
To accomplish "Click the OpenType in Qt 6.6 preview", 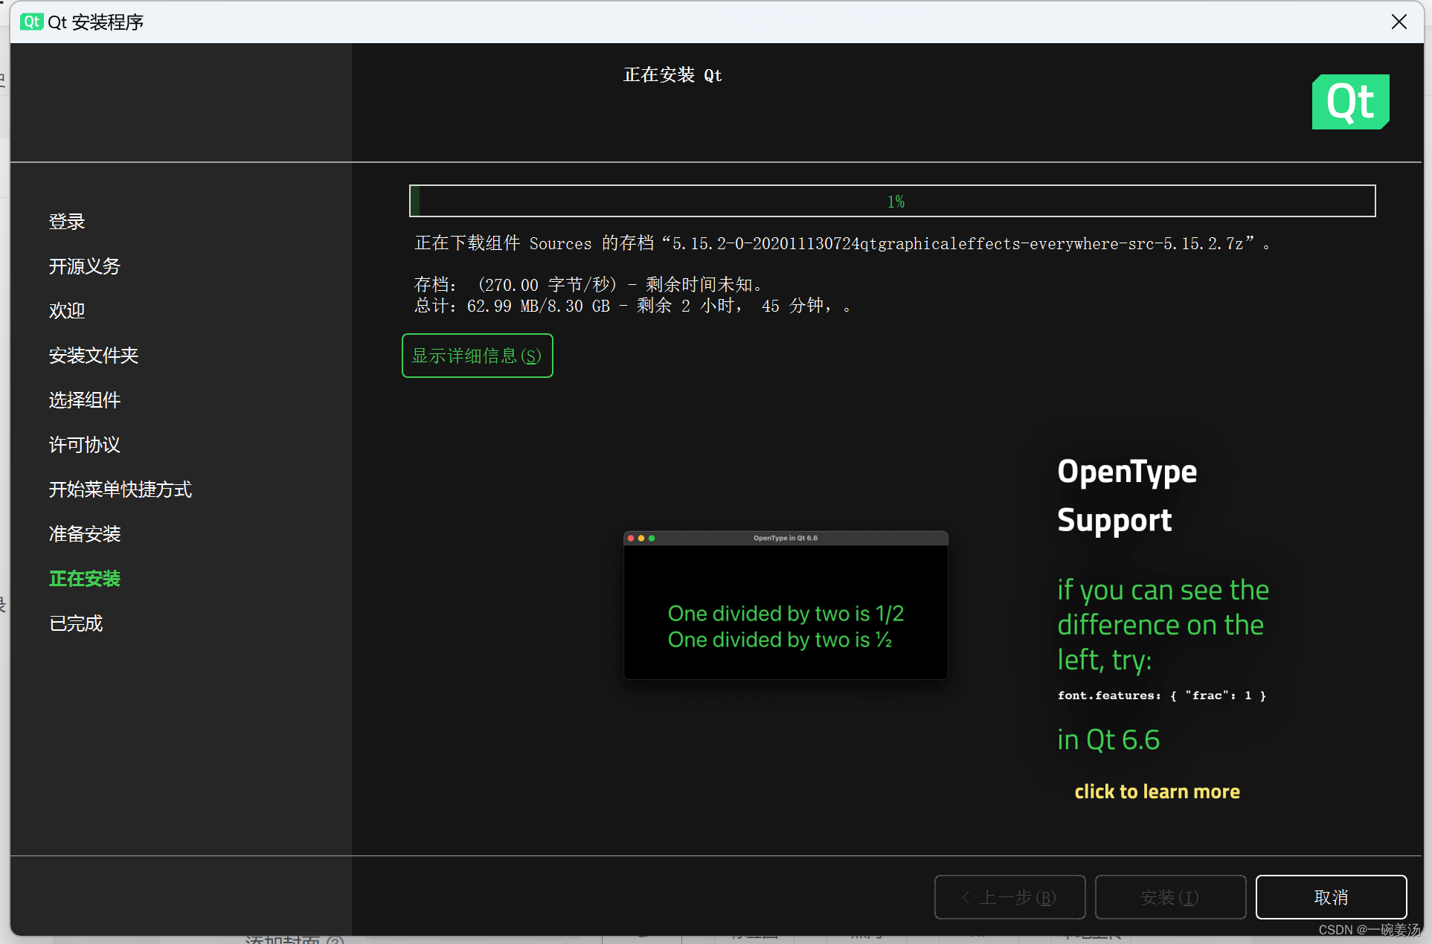I will click(786, 605).
